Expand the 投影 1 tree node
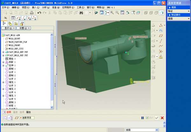This screenshot has width=191, height=132. 3,62
